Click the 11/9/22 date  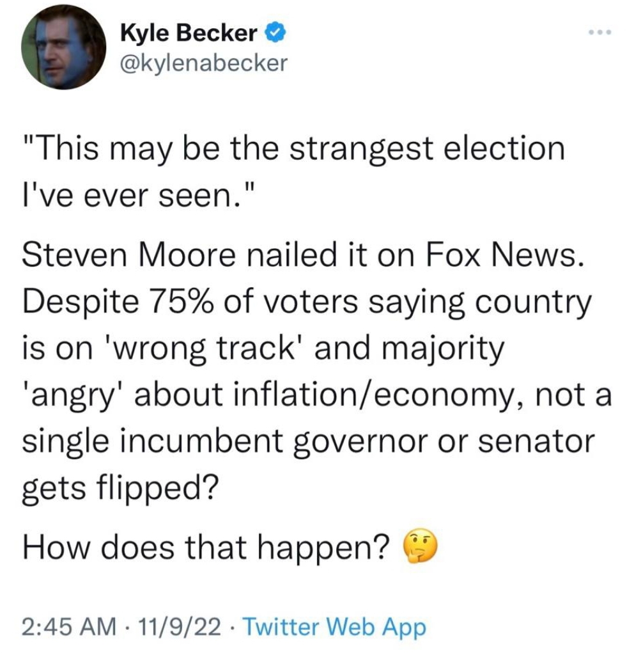tap(180, 627)
